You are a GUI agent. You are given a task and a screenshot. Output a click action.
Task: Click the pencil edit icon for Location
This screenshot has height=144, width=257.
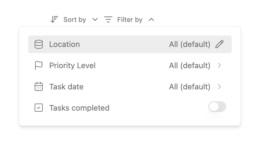coord(219,44)
